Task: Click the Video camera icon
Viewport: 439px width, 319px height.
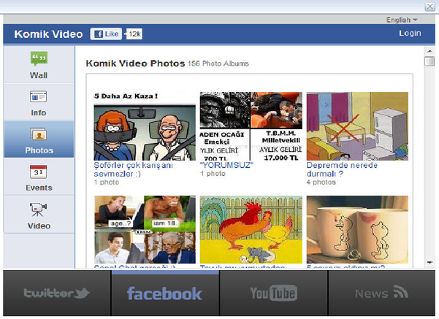Action: [39, 210]
